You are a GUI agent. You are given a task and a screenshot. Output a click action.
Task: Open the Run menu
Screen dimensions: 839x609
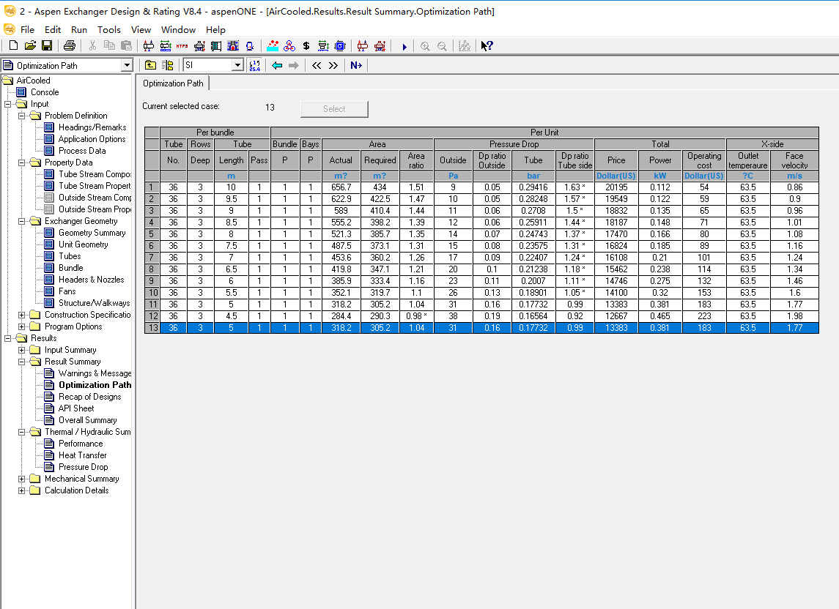click(x=79, y=30)
